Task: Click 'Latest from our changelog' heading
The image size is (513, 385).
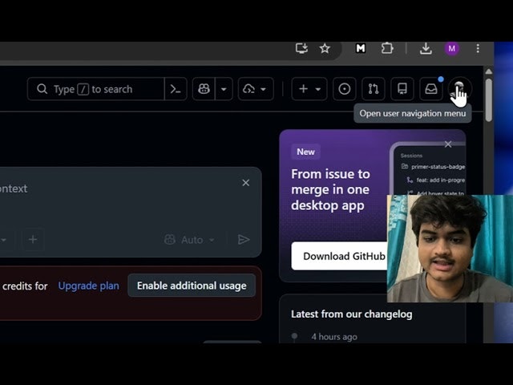Action: 352,314
